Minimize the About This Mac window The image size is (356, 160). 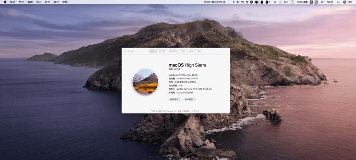tap(129, 52)
